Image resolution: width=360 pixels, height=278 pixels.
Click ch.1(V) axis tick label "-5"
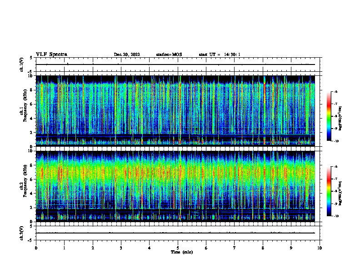[30, 72]
